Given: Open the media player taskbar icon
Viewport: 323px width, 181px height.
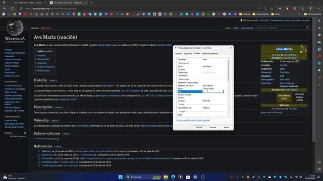Looking at the screenshot, I should coord(181,177).
